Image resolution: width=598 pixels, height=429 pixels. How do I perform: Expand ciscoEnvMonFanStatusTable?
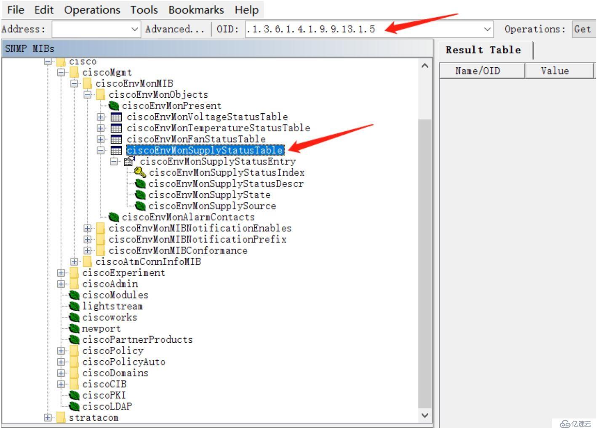(101, 139)
